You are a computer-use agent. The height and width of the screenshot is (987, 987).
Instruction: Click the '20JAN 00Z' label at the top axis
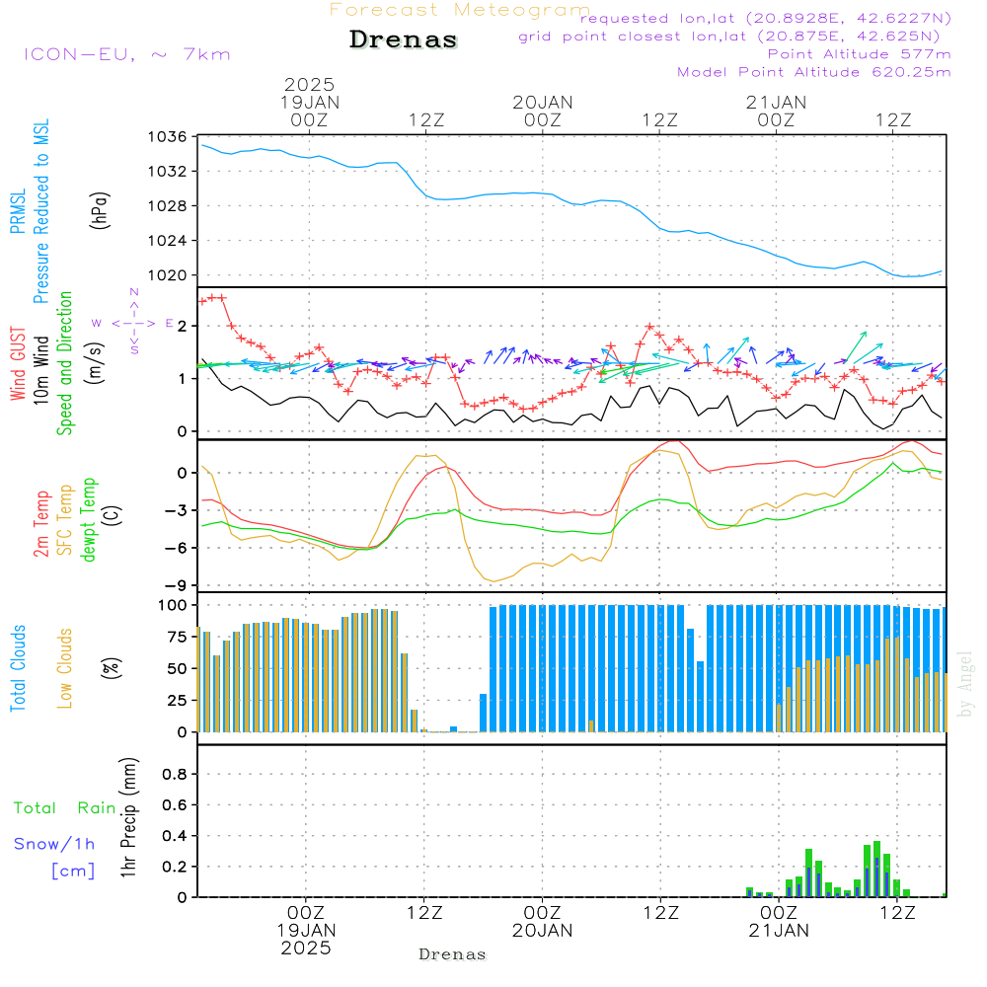[x=543, y=111]
